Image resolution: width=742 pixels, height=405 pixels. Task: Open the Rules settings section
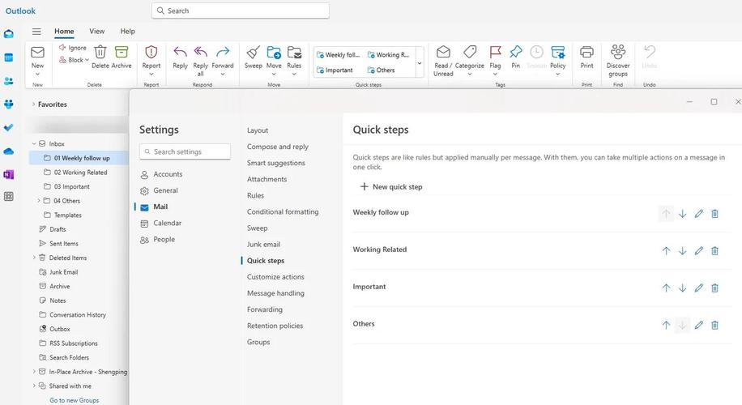click(255, 195)
